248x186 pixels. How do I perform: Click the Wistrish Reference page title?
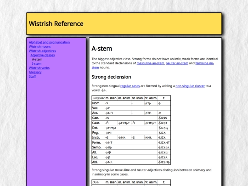[56, 24]
